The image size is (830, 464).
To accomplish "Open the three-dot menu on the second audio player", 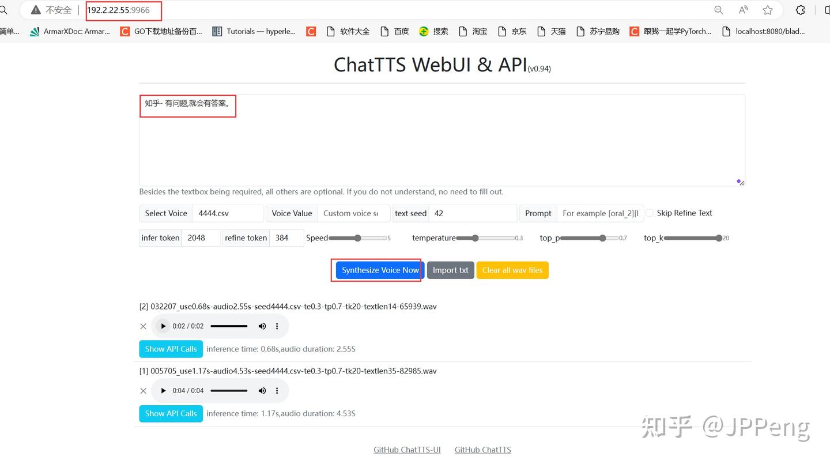I will click(277, 390).
